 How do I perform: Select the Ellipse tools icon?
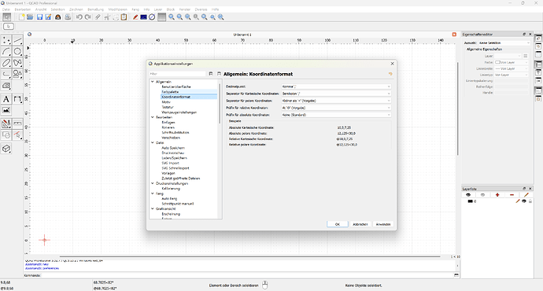point(6,63)
